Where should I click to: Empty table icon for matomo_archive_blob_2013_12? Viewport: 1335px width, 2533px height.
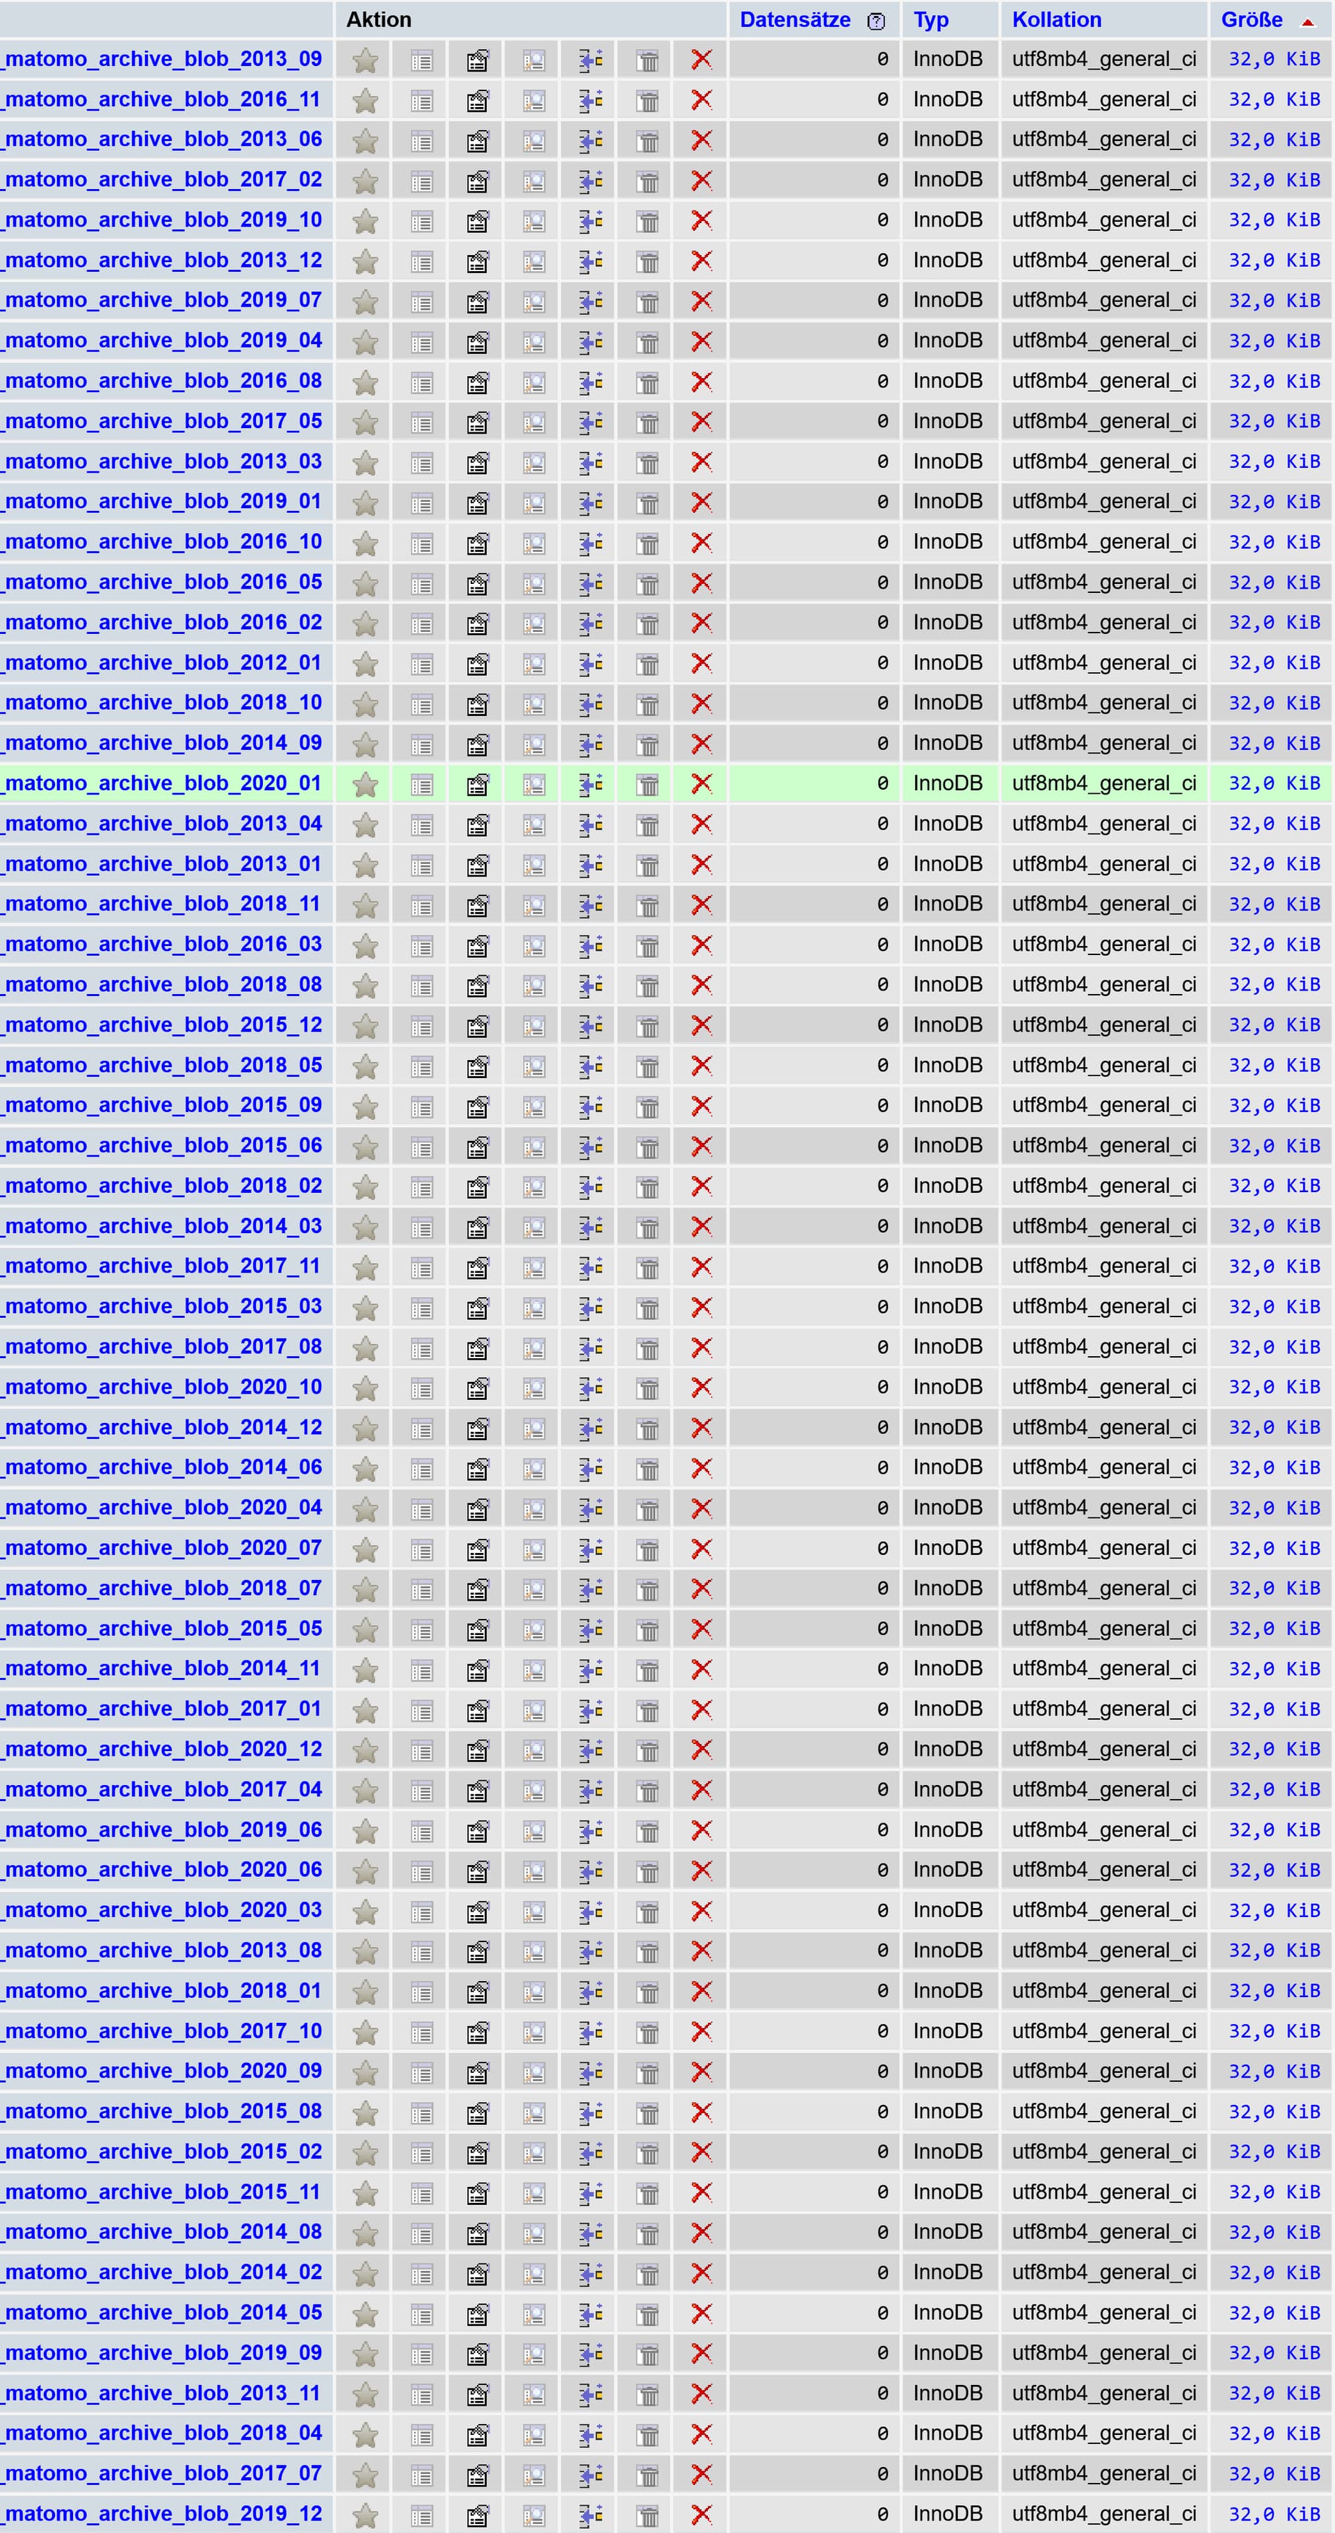(x=647, y=261)
